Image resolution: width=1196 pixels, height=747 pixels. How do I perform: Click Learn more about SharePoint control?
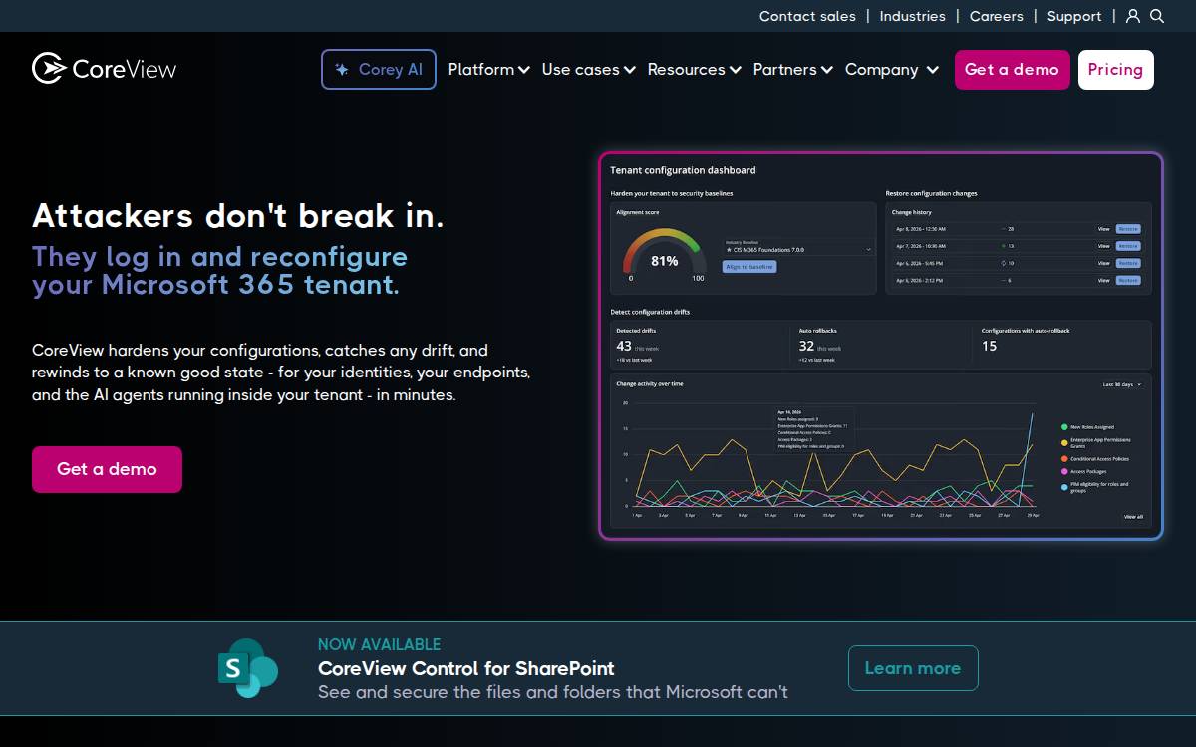[913, 668]
